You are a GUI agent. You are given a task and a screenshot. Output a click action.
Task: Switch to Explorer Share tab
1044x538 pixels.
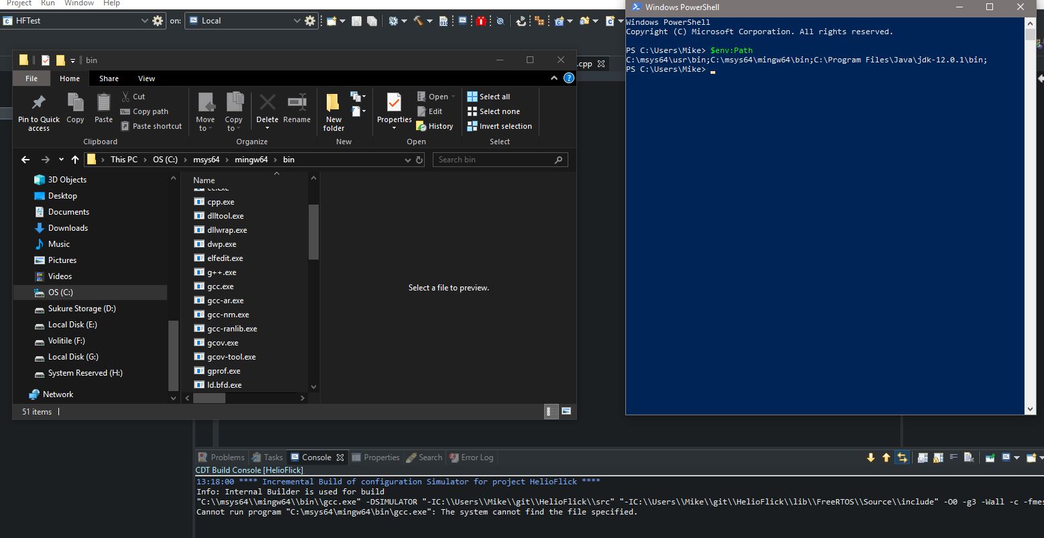click(x=109, y=78)
